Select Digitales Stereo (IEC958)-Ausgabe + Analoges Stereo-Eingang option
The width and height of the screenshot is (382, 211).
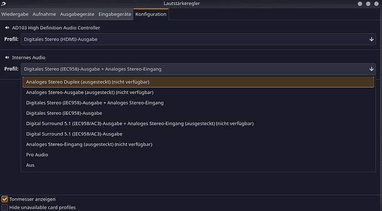coord(198,103)
